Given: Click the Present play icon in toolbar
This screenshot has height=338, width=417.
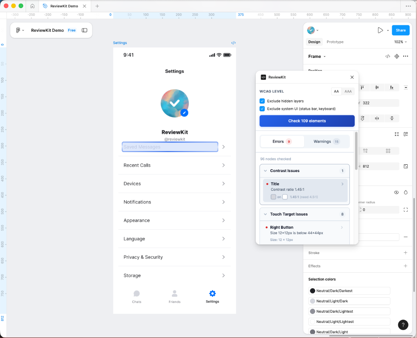Looking at the screenshot, I should pos(380,30).
